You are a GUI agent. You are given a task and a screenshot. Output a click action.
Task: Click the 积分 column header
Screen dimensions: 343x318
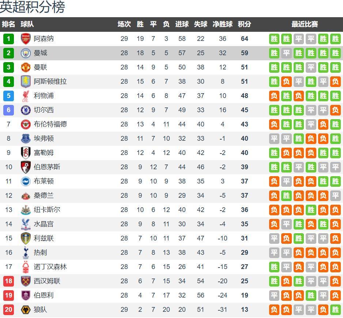click(244, 24)
